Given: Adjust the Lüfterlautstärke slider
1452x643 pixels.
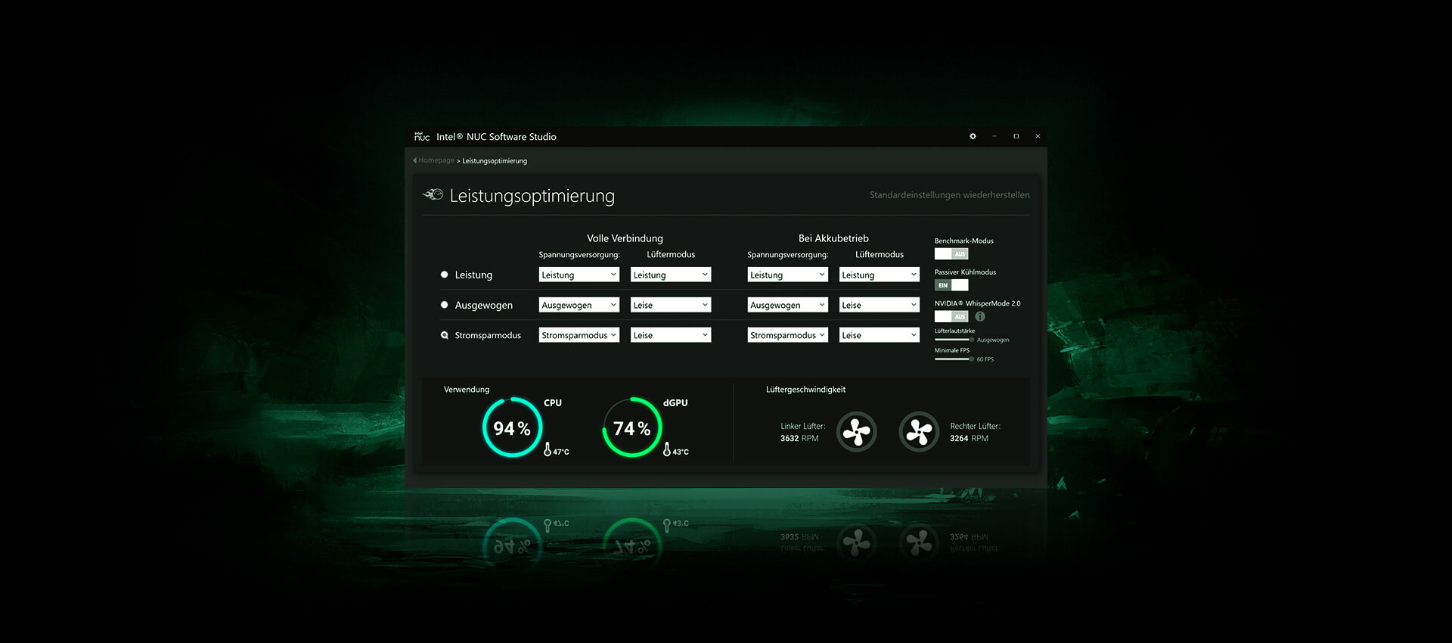Looking at the screenshot, I should coord(954,340).
